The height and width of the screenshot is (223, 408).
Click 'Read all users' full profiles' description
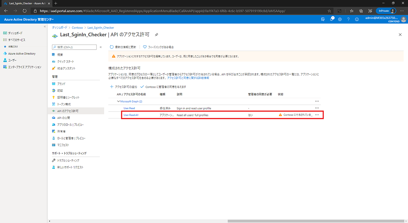click(192, 115)
